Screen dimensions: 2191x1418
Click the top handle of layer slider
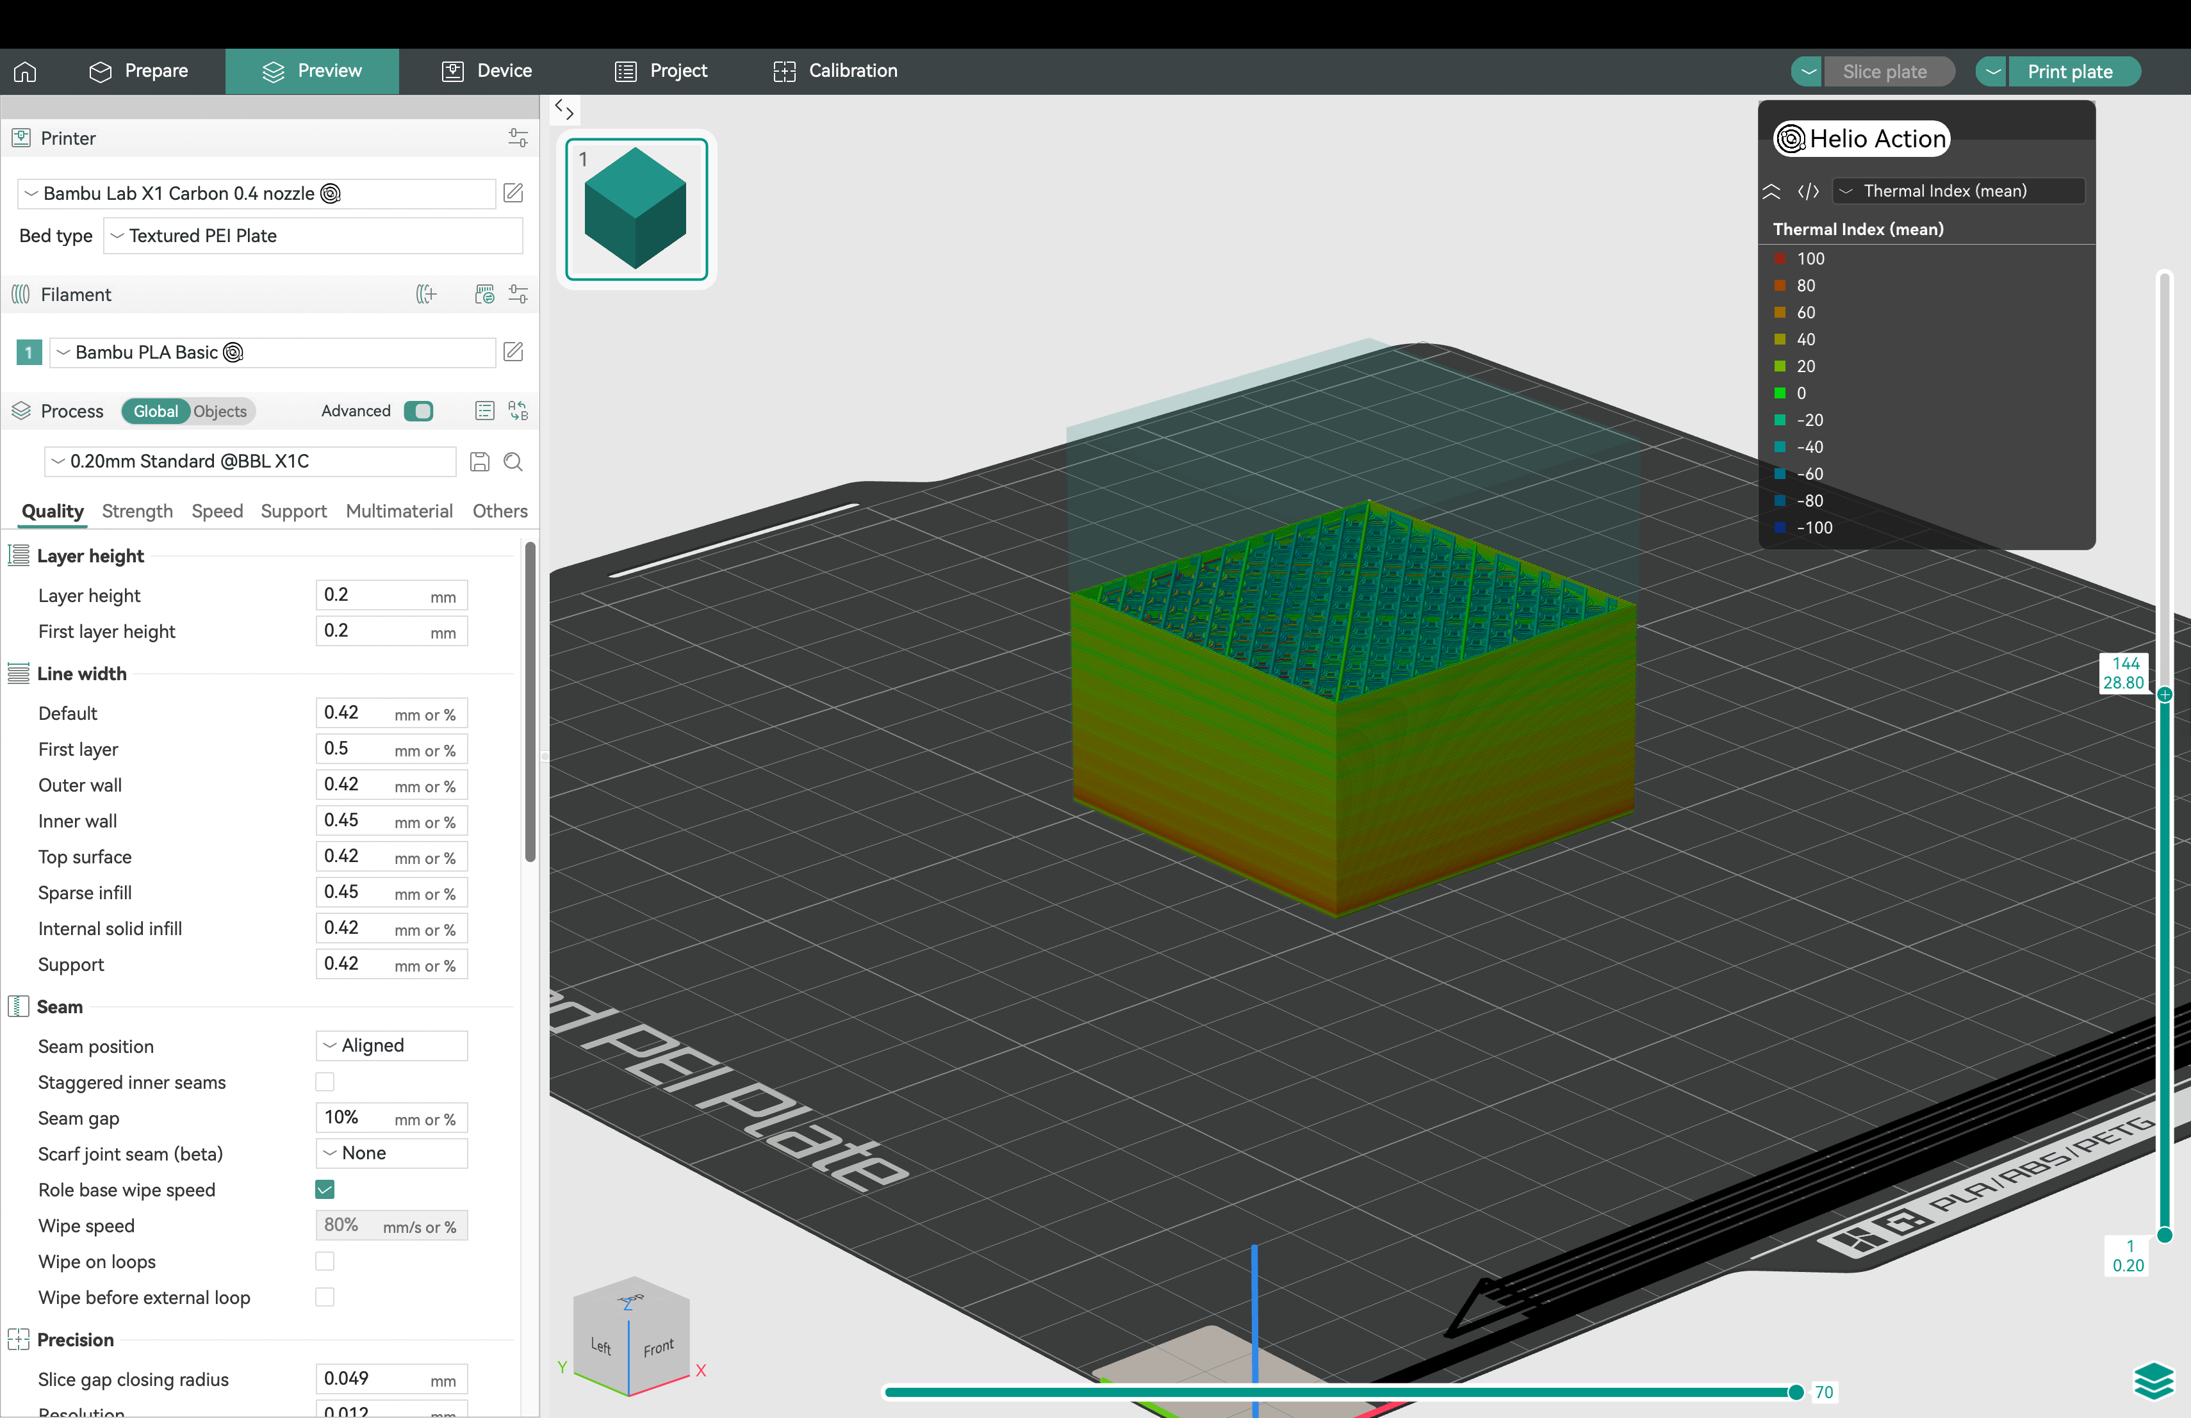(x=2164, y=695)
